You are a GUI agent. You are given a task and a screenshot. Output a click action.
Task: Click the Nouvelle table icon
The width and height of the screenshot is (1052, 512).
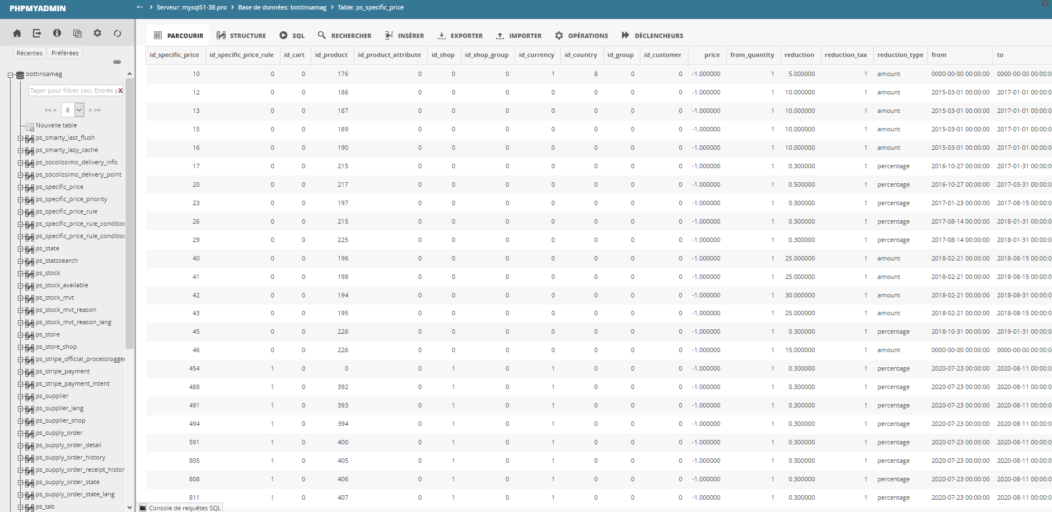tap(30, 126)
